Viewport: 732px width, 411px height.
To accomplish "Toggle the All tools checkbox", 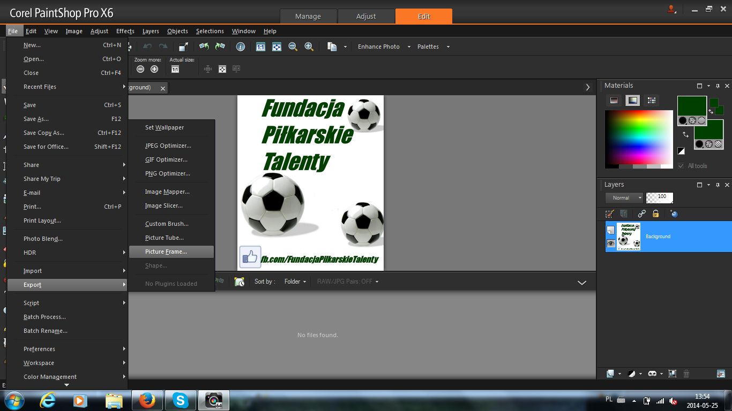I will [x=681, y=166].
